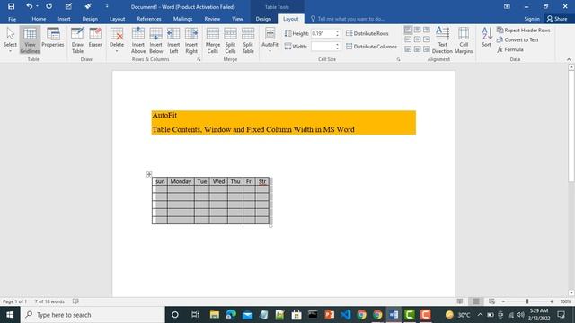Click Align Top Left alignment icon
Image resolution: width=575 pixels, height=323 pixels.
click(408, 30)
